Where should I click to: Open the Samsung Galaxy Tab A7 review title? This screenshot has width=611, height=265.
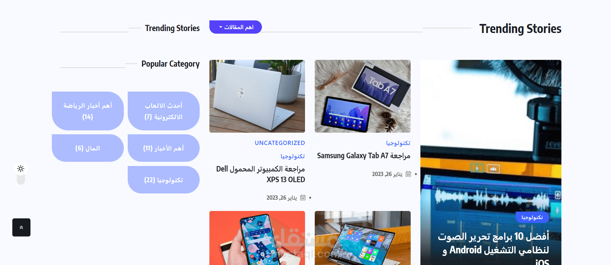pyautogui.click(x=364, y=156)
